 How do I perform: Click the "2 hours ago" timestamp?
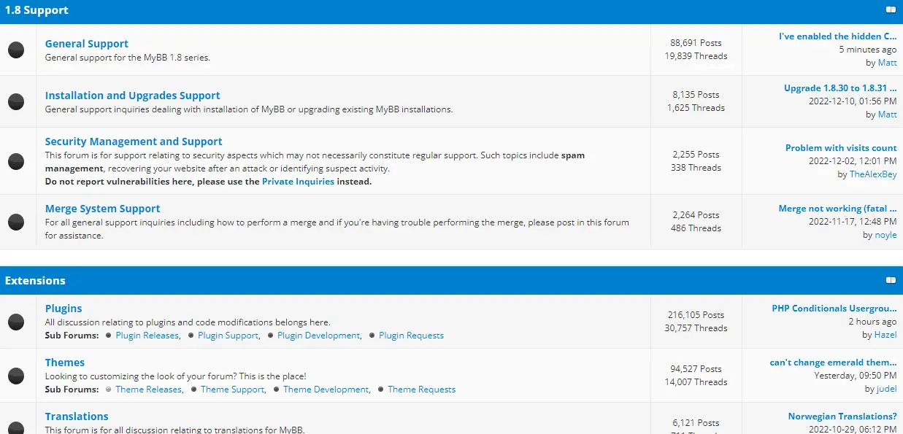tap(872, 322)
